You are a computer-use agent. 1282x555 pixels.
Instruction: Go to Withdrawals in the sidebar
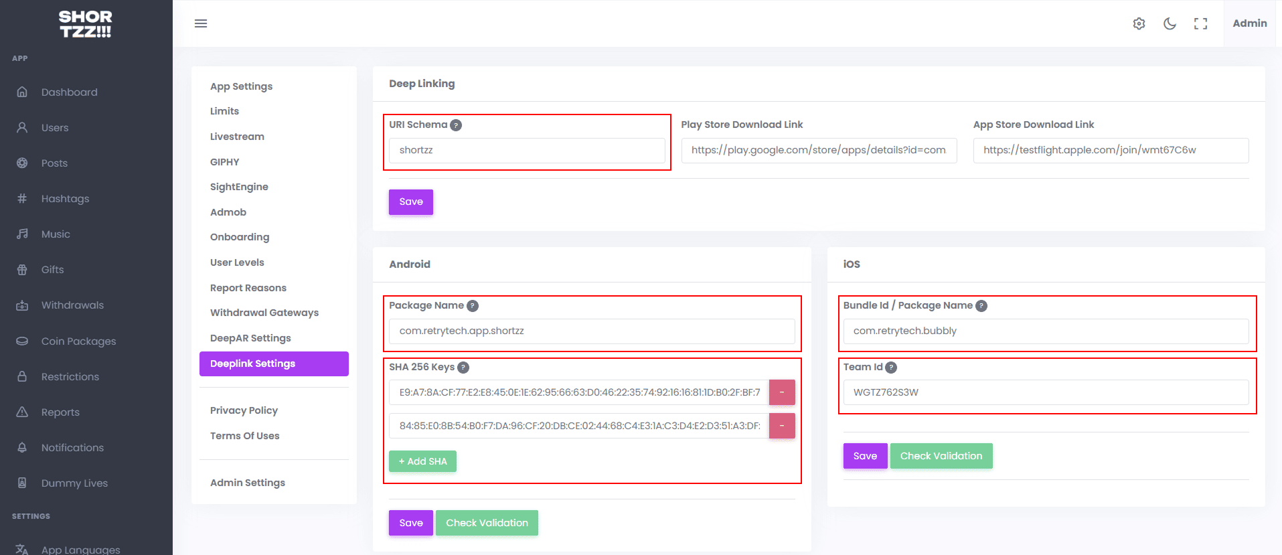pyautogui.click(x=72, y=305)
